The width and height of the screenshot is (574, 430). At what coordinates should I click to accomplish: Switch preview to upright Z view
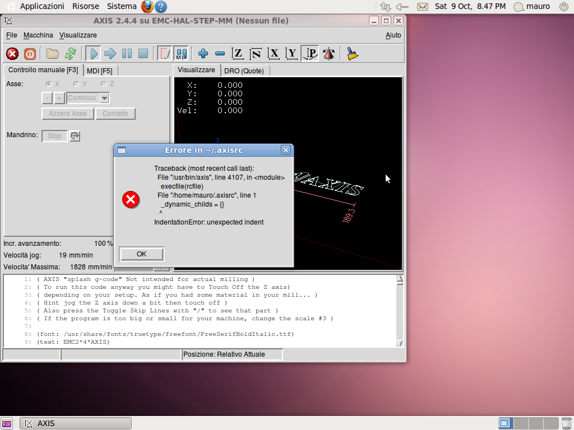point(238,54)
